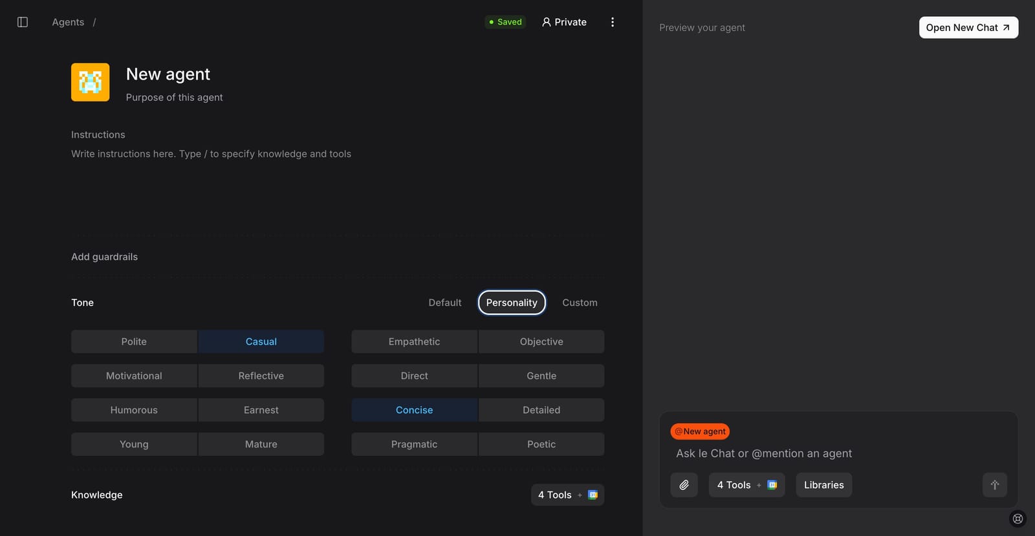1035x536 pixels.
Task: Select the Humorous tone option
Action: (x=134, y=410)
